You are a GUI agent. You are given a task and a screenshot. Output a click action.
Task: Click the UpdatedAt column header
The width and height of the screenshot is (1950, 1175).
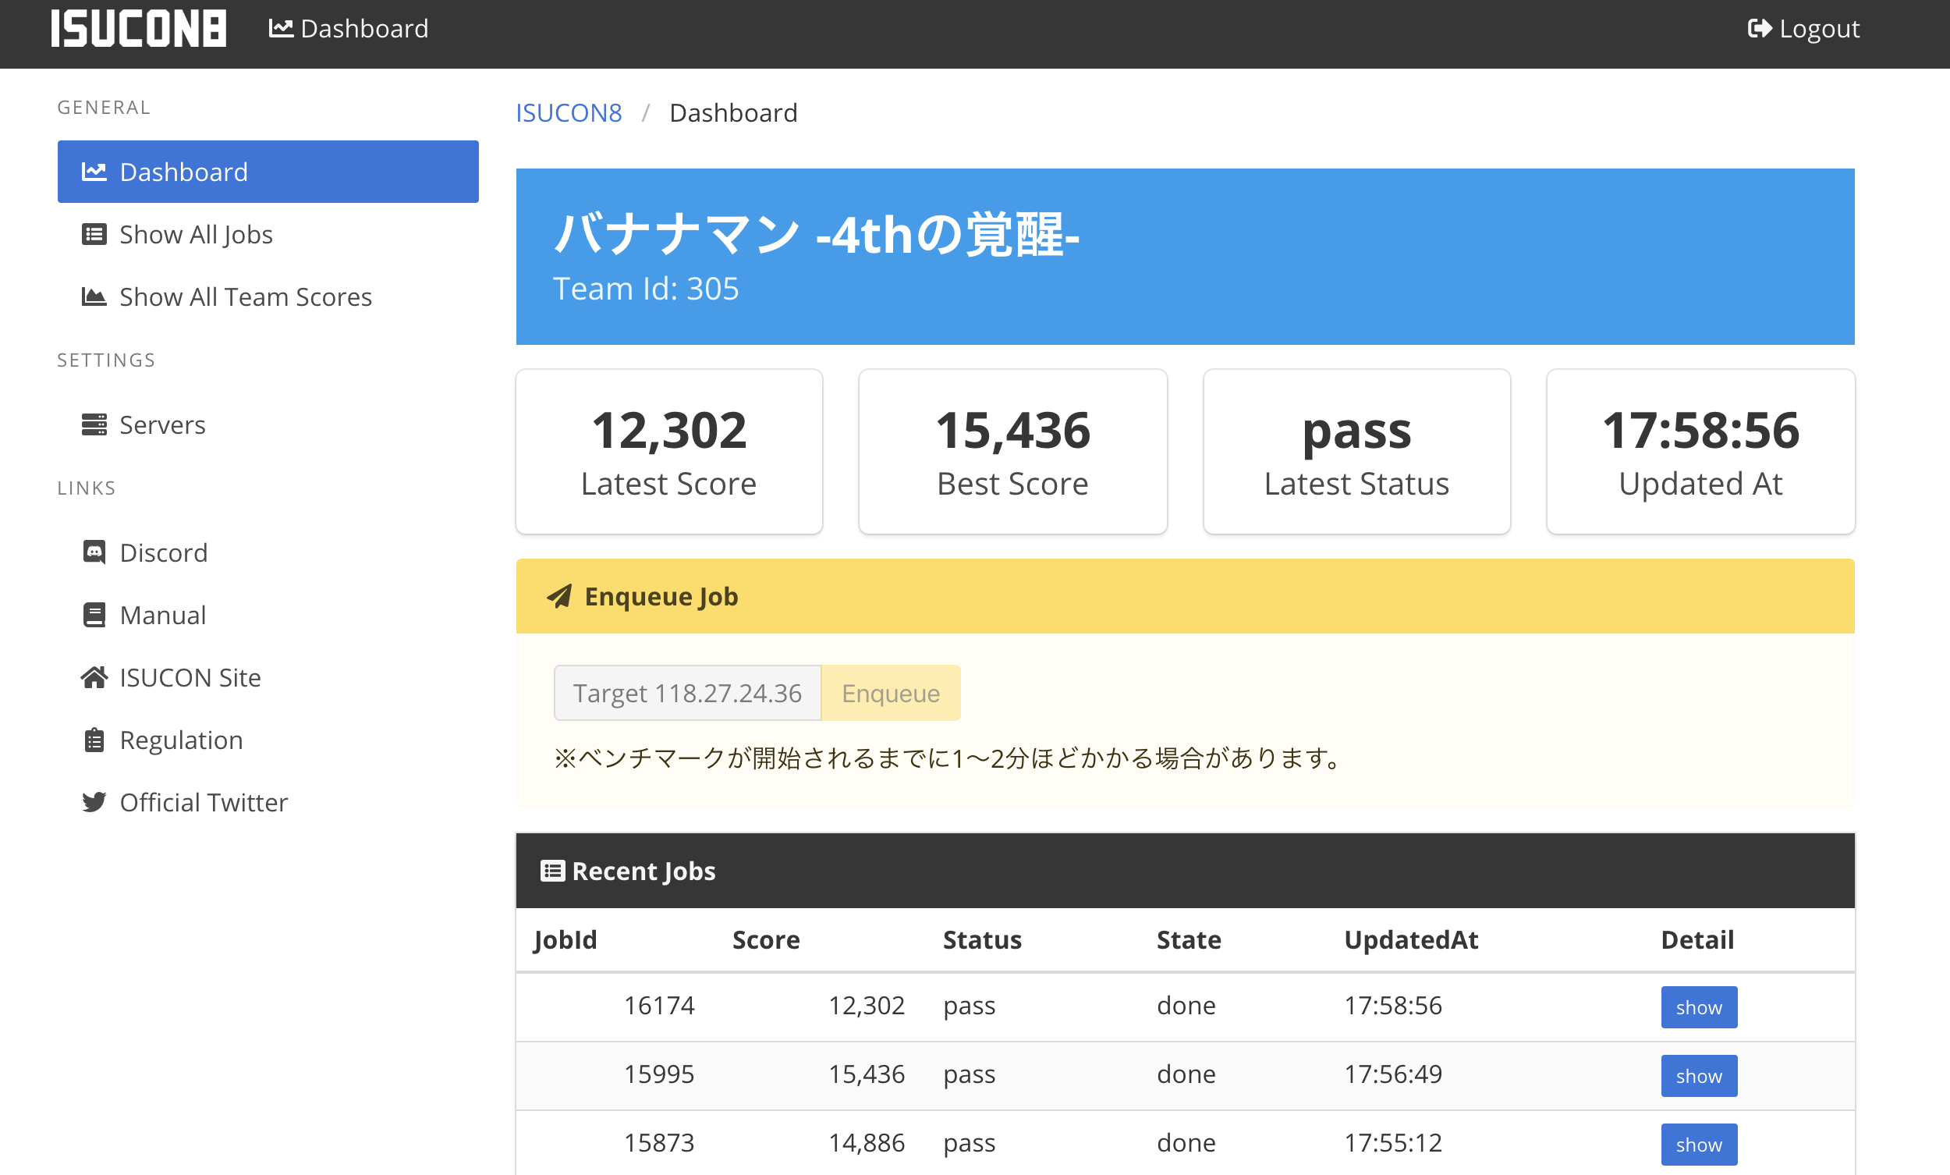pos(1411,940)
